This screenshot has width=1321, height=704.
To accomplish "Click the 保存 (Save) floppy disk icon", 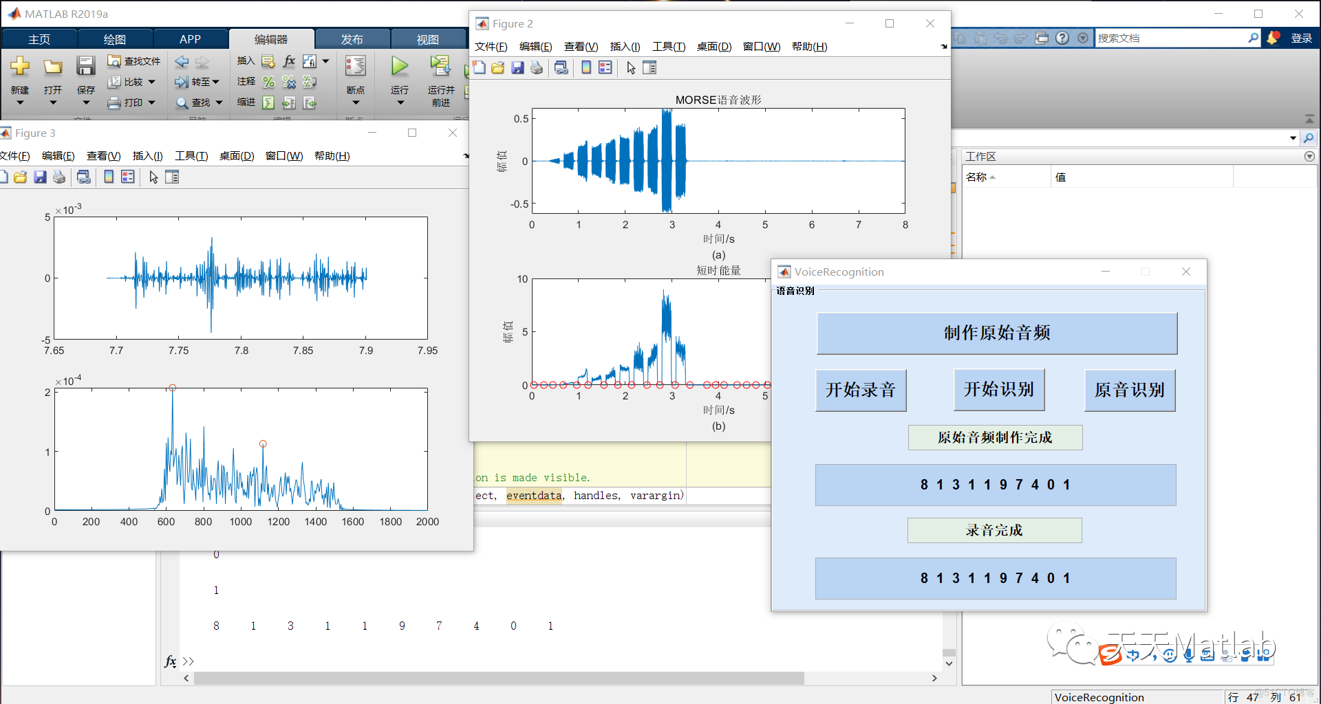I will coord(85,66).
